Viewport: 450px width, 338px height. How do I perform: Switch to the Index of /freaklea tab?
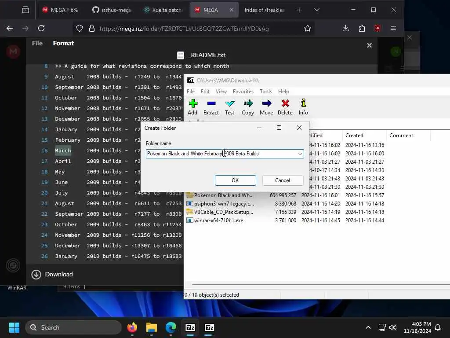(x=264, y=10)
